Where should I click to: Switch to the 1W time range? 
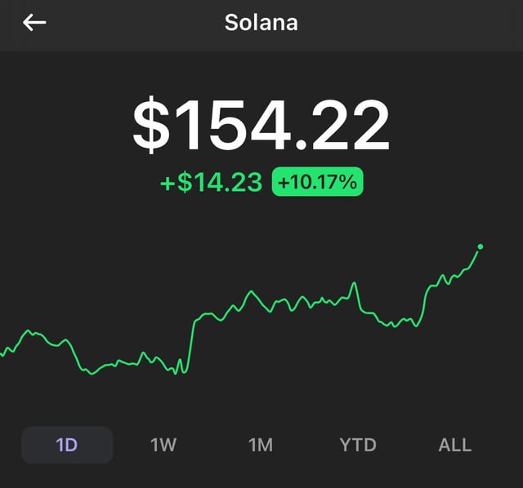point(163,445)
